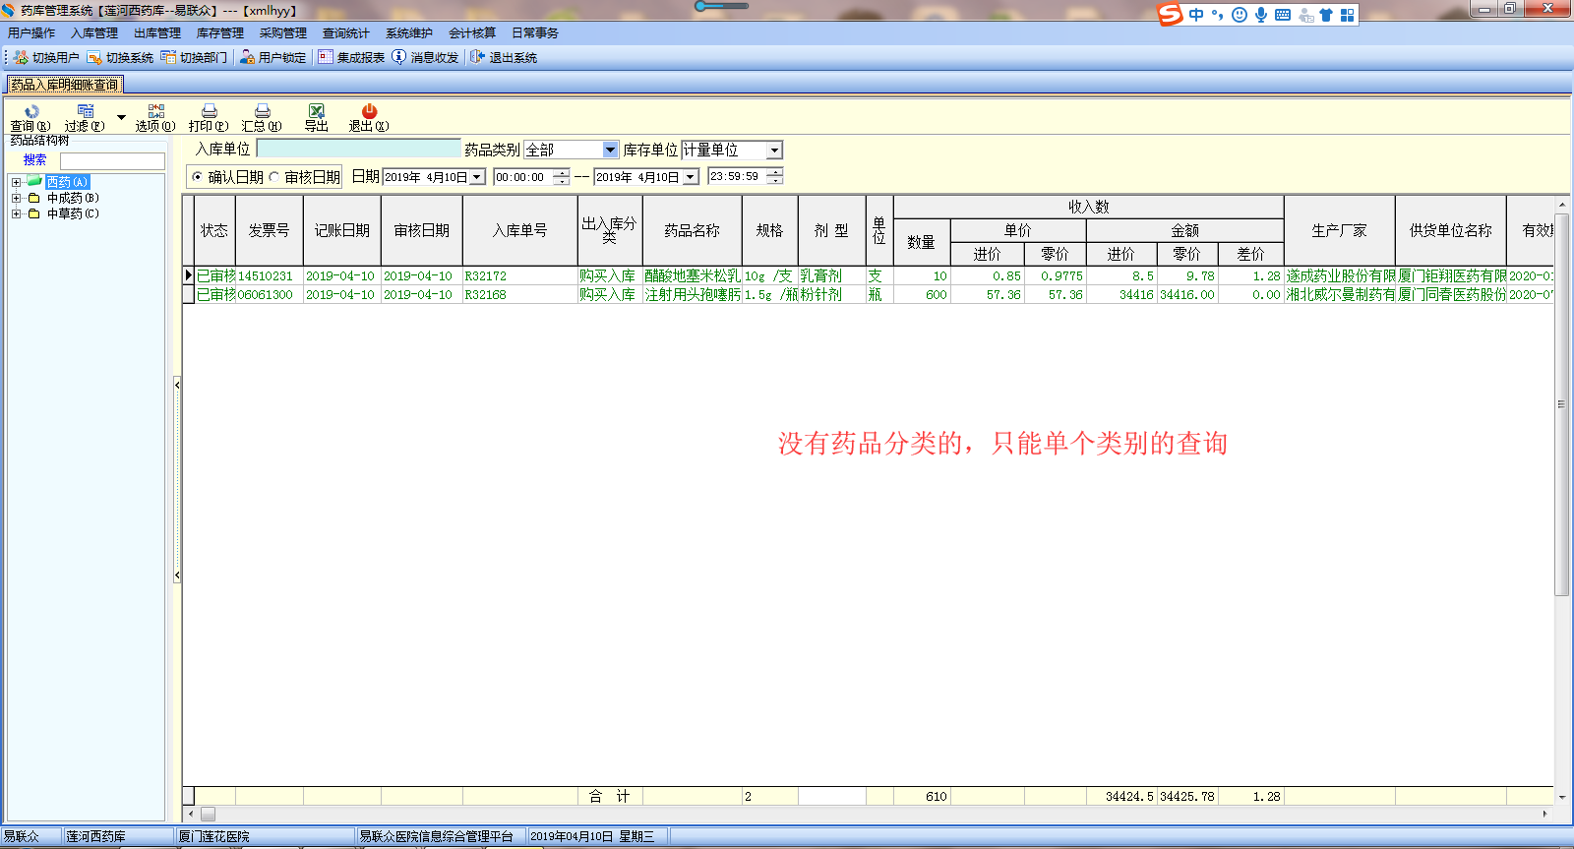The height and width of the screenshot is (849, 1574).
Task: Click the Sogou skin shirt icon
Action: point(1326,15)
